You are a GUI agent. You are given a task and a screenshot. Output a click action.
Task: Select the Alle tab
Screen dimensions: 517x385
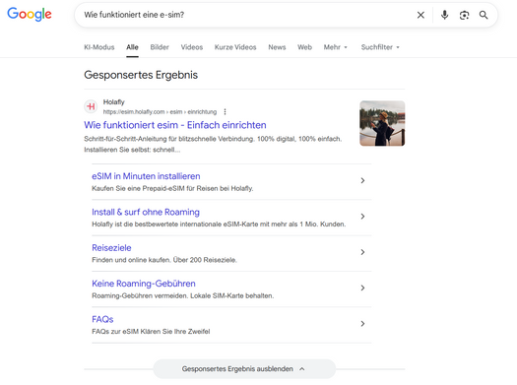pyautogui.click(x=132, y=47)
